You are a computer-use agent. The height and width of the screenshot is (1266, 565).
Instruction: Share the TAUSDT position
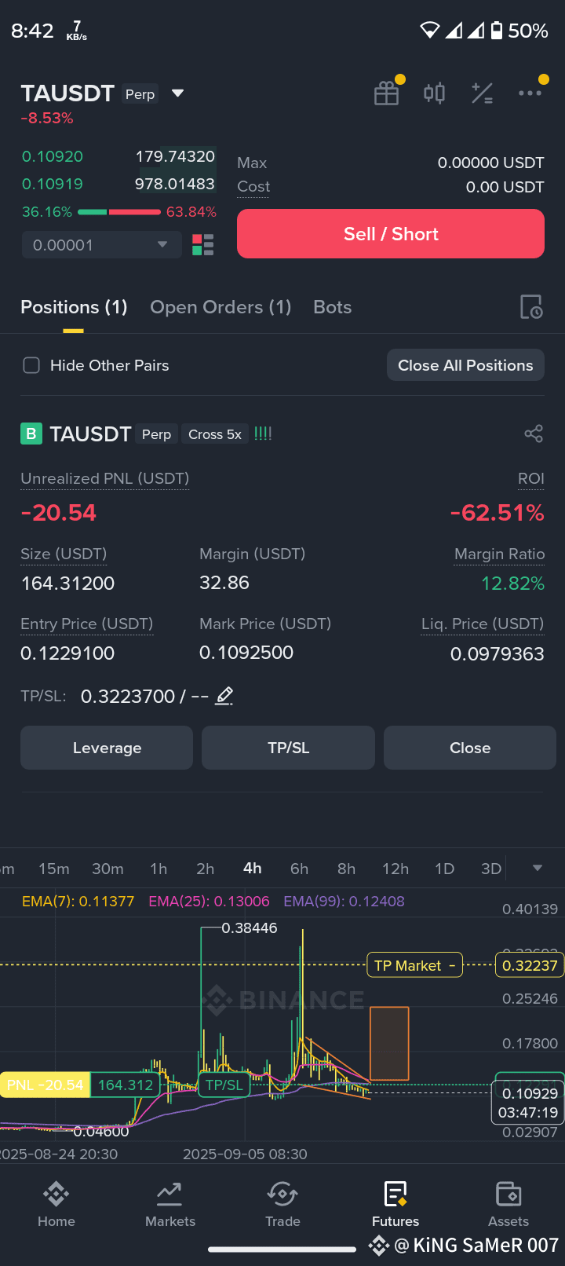tap(534, 434)
